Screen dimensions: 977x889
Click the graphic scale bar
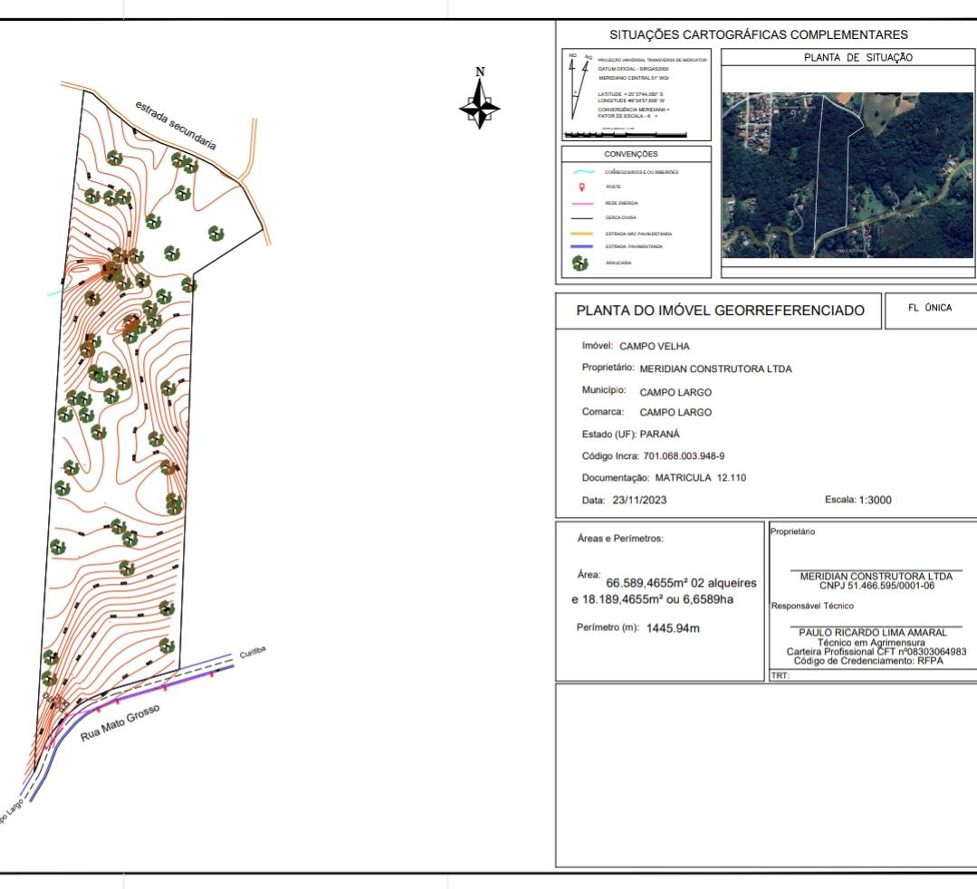(625, 134)
